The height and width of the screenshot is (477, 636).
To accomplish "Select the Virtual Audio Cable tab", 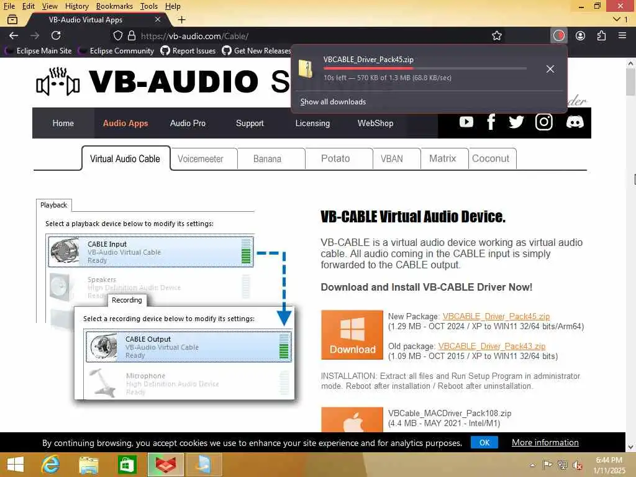I will pos(125,158).
